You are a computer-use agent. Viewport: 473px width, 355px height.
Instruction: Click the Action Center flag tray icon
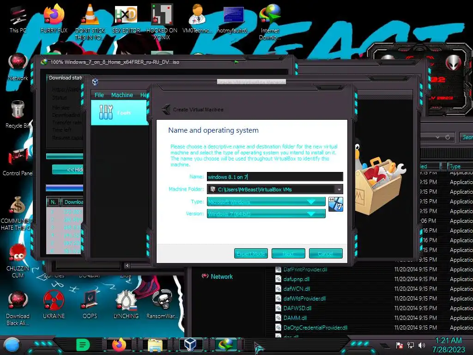(400, 345)
